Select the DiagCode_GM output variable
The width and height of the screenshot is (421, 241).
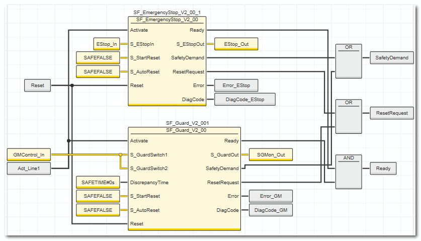(x=271, y=210)
